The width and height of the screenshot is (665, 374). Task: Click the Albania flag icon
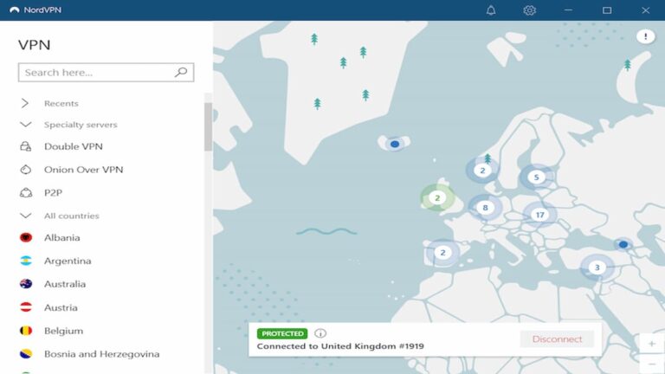pyautogui.click(x=26, y=238)
